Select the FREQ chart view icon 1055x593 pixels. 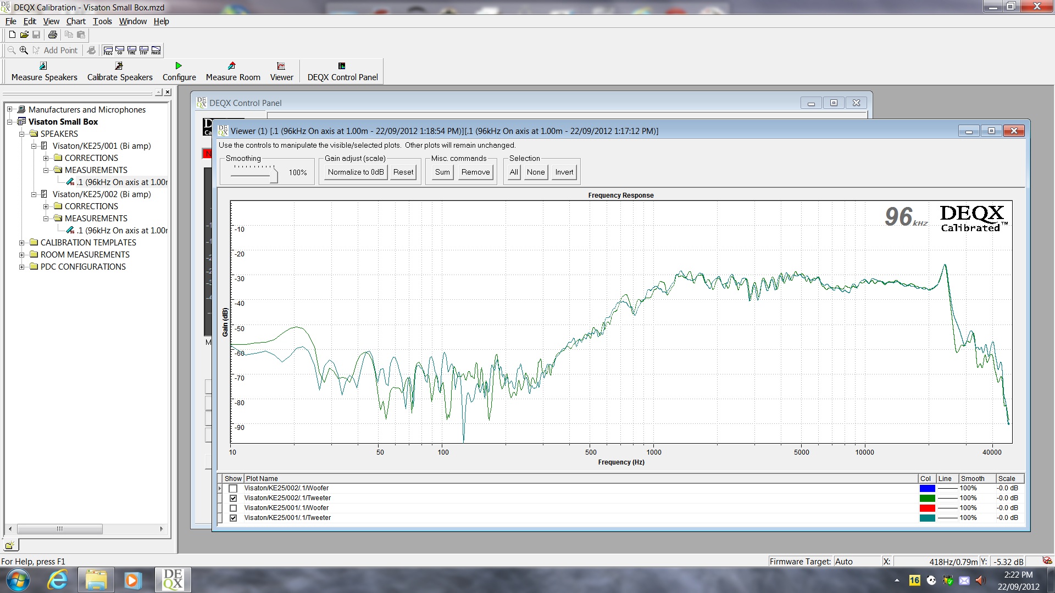pos(108,50)
